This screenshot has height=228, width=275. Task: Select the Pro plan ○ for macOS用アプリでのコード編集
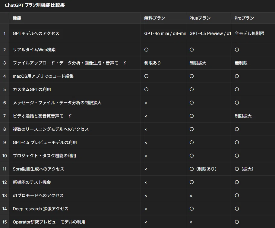coord(237,76)
